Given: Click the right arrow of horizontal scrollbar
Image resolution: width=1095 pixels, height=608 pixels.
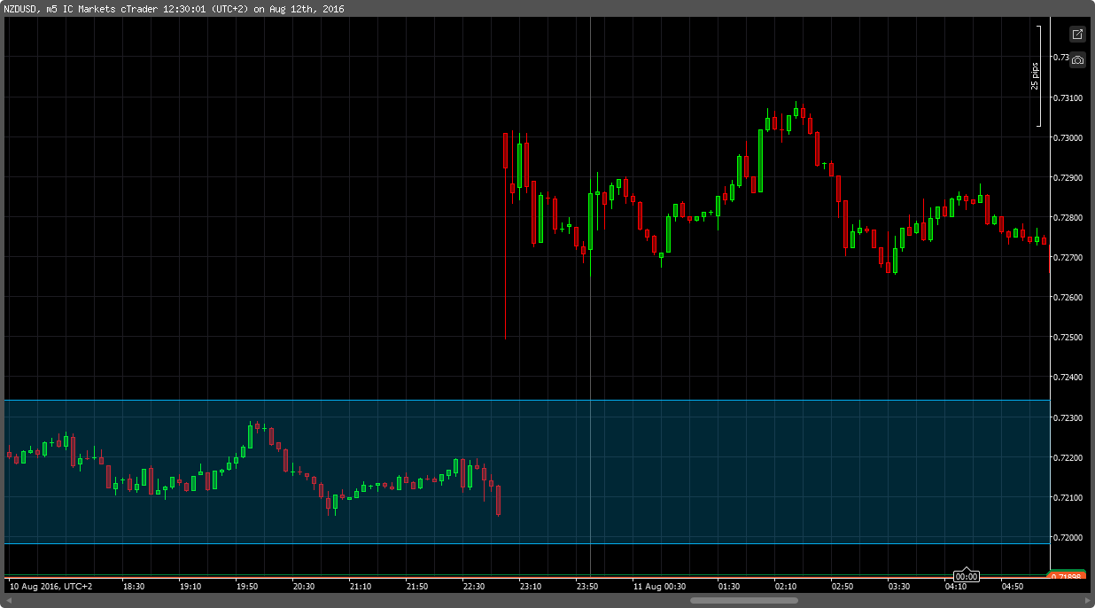Looking at the screenshot, I should (1086, 600).
